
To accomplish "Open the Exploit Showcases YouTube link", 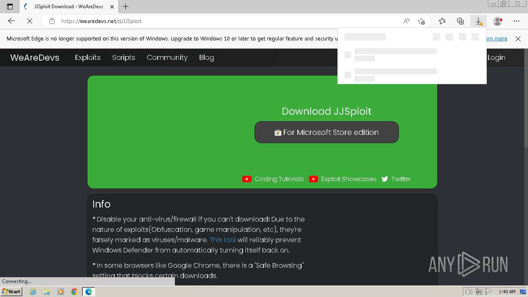I will click(x=349, y=179).
